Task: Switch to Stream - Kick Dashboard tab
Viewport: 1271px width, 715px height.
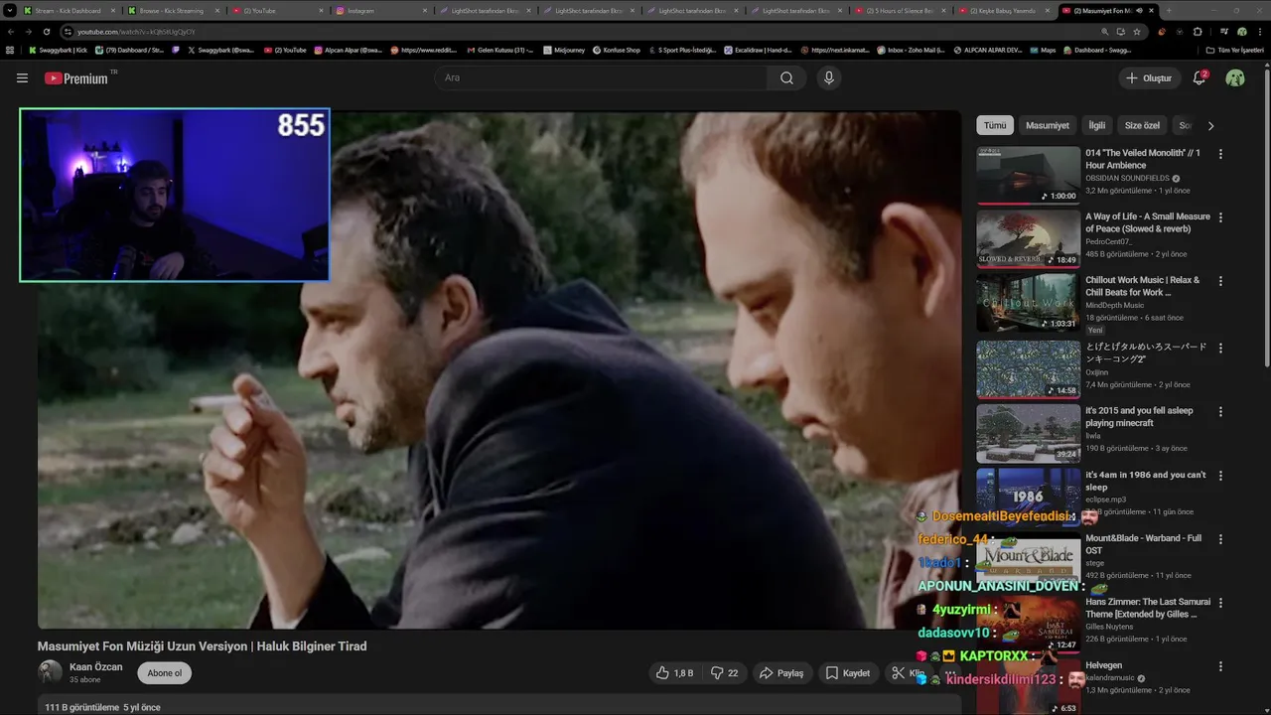Action: coord(68,11)
